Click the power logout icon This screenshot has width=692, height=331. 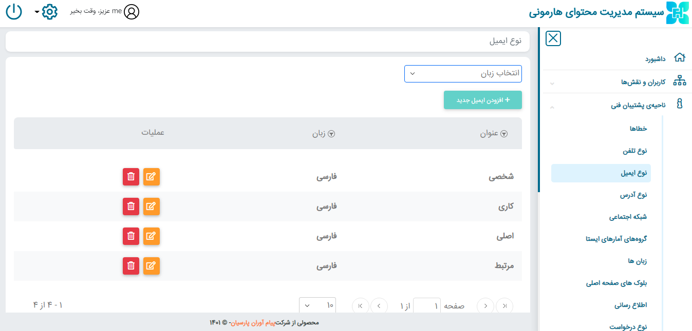coord(14,11)
